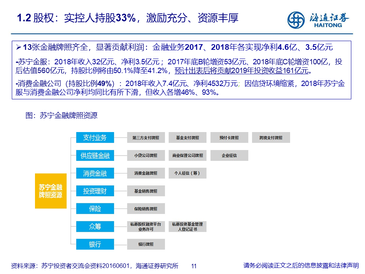Click the 支付业务 blue box

pos(95,137)
